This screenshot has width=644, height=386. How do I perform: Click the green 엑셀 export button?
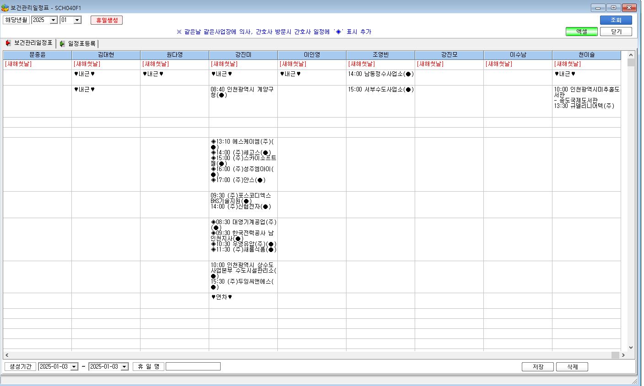pyautogui.click(x=582, y=32)
